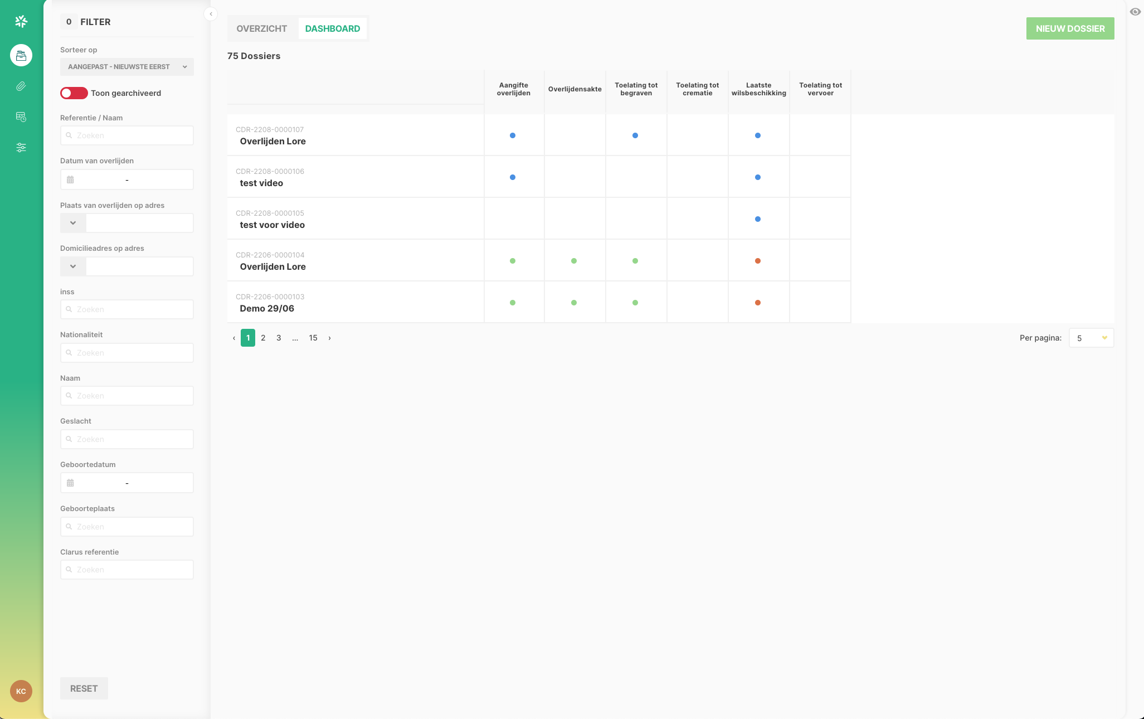The image size is (1144, 719).
Task: Click the KC user avatar
Action: pos(21,691)
